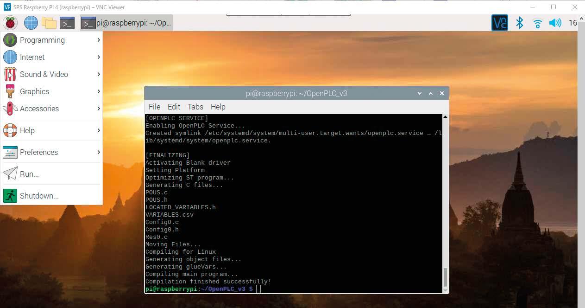
Task: Minimize the VNC Viewer window
Action: [x=532, y=7]
